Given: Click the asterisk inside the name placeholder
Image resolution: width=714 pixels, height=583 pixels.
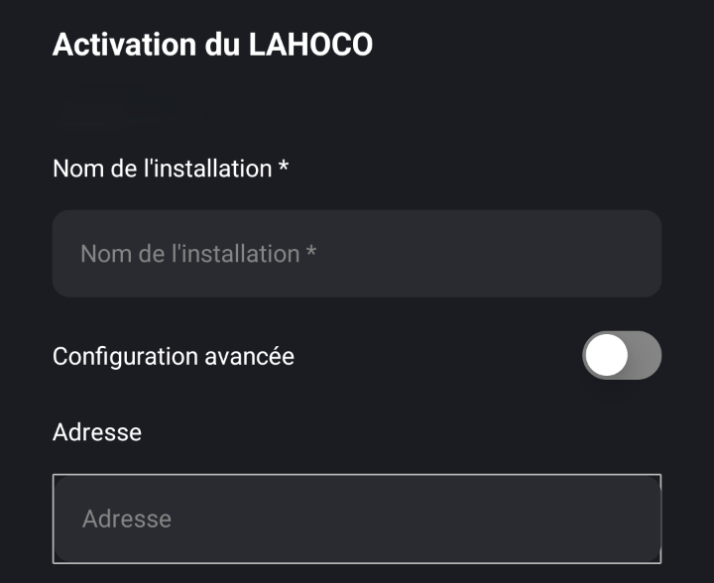Looking at the screenshot, I should point(311,253).
